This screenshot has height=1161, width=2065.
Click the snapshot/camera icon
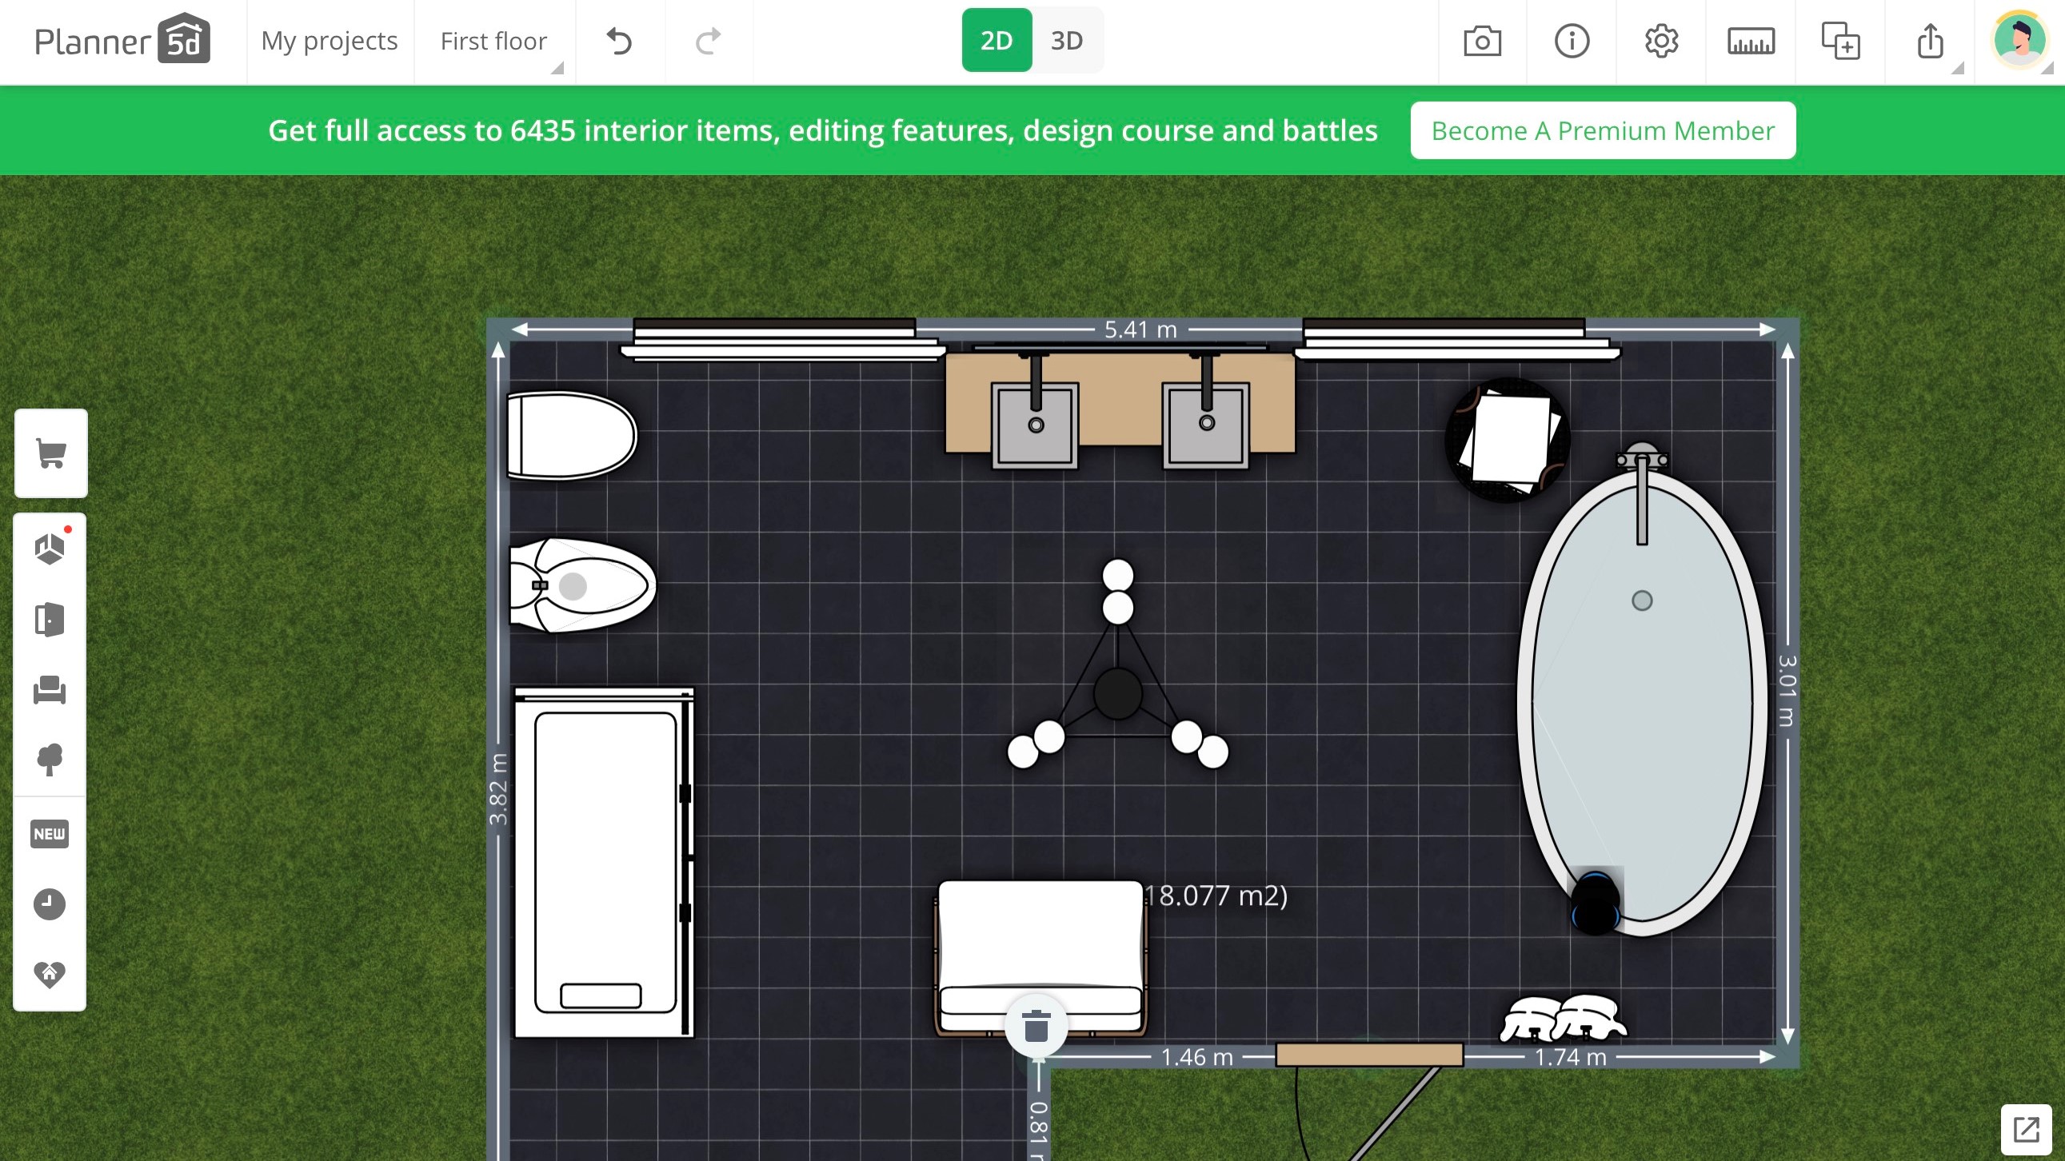coord(1482,41)
